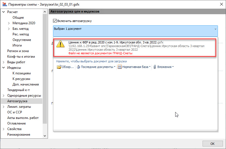This screenshot has height=149, width=226.
Task: Click the Обзор folder icon
Action: (59, 67)
